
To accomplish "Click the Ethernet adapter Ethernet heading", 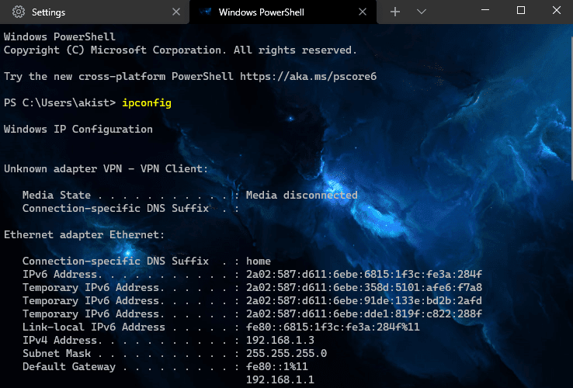I will (85, 234).
